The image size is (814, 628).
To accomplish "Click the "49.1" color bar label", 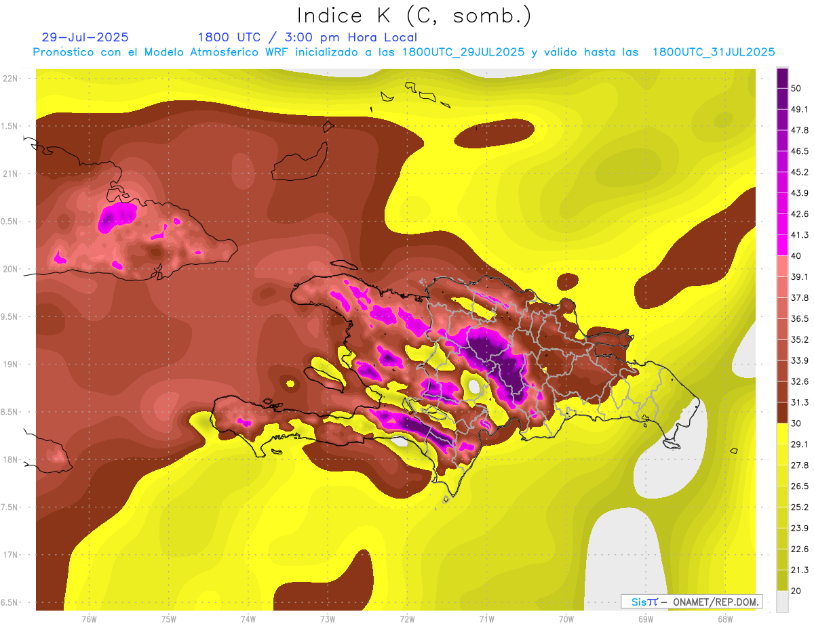I will pyautogui.click(x=801, y=109).
